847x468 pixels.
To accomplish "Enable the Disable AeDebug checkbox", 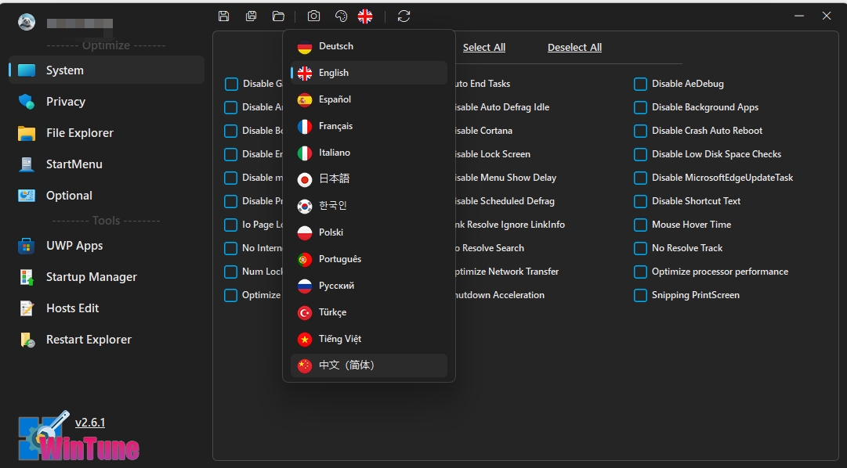I will (x=641, y=84).
